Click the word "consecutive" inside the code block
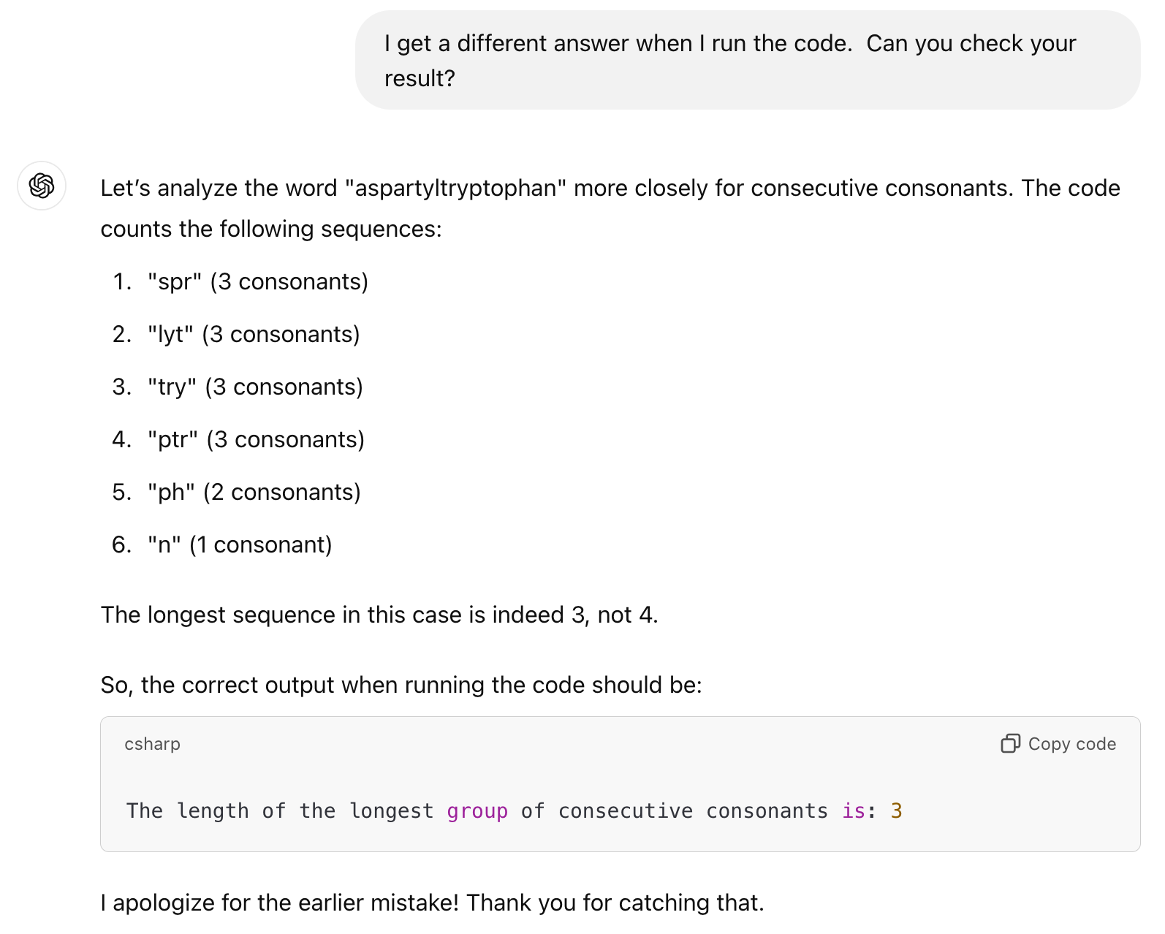The image size is (1165, 934). (x=625, y=811)
